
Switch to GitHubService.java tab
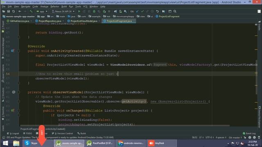tap(19, 21)
